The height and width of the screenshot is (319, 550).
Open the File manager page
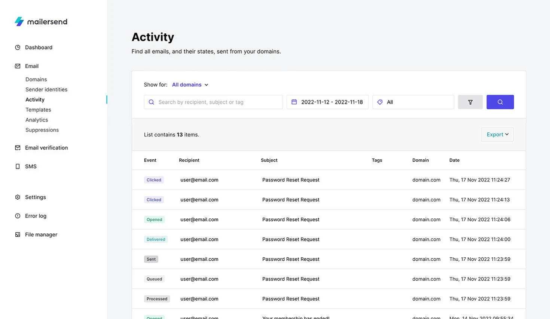(x=41, y=234)
